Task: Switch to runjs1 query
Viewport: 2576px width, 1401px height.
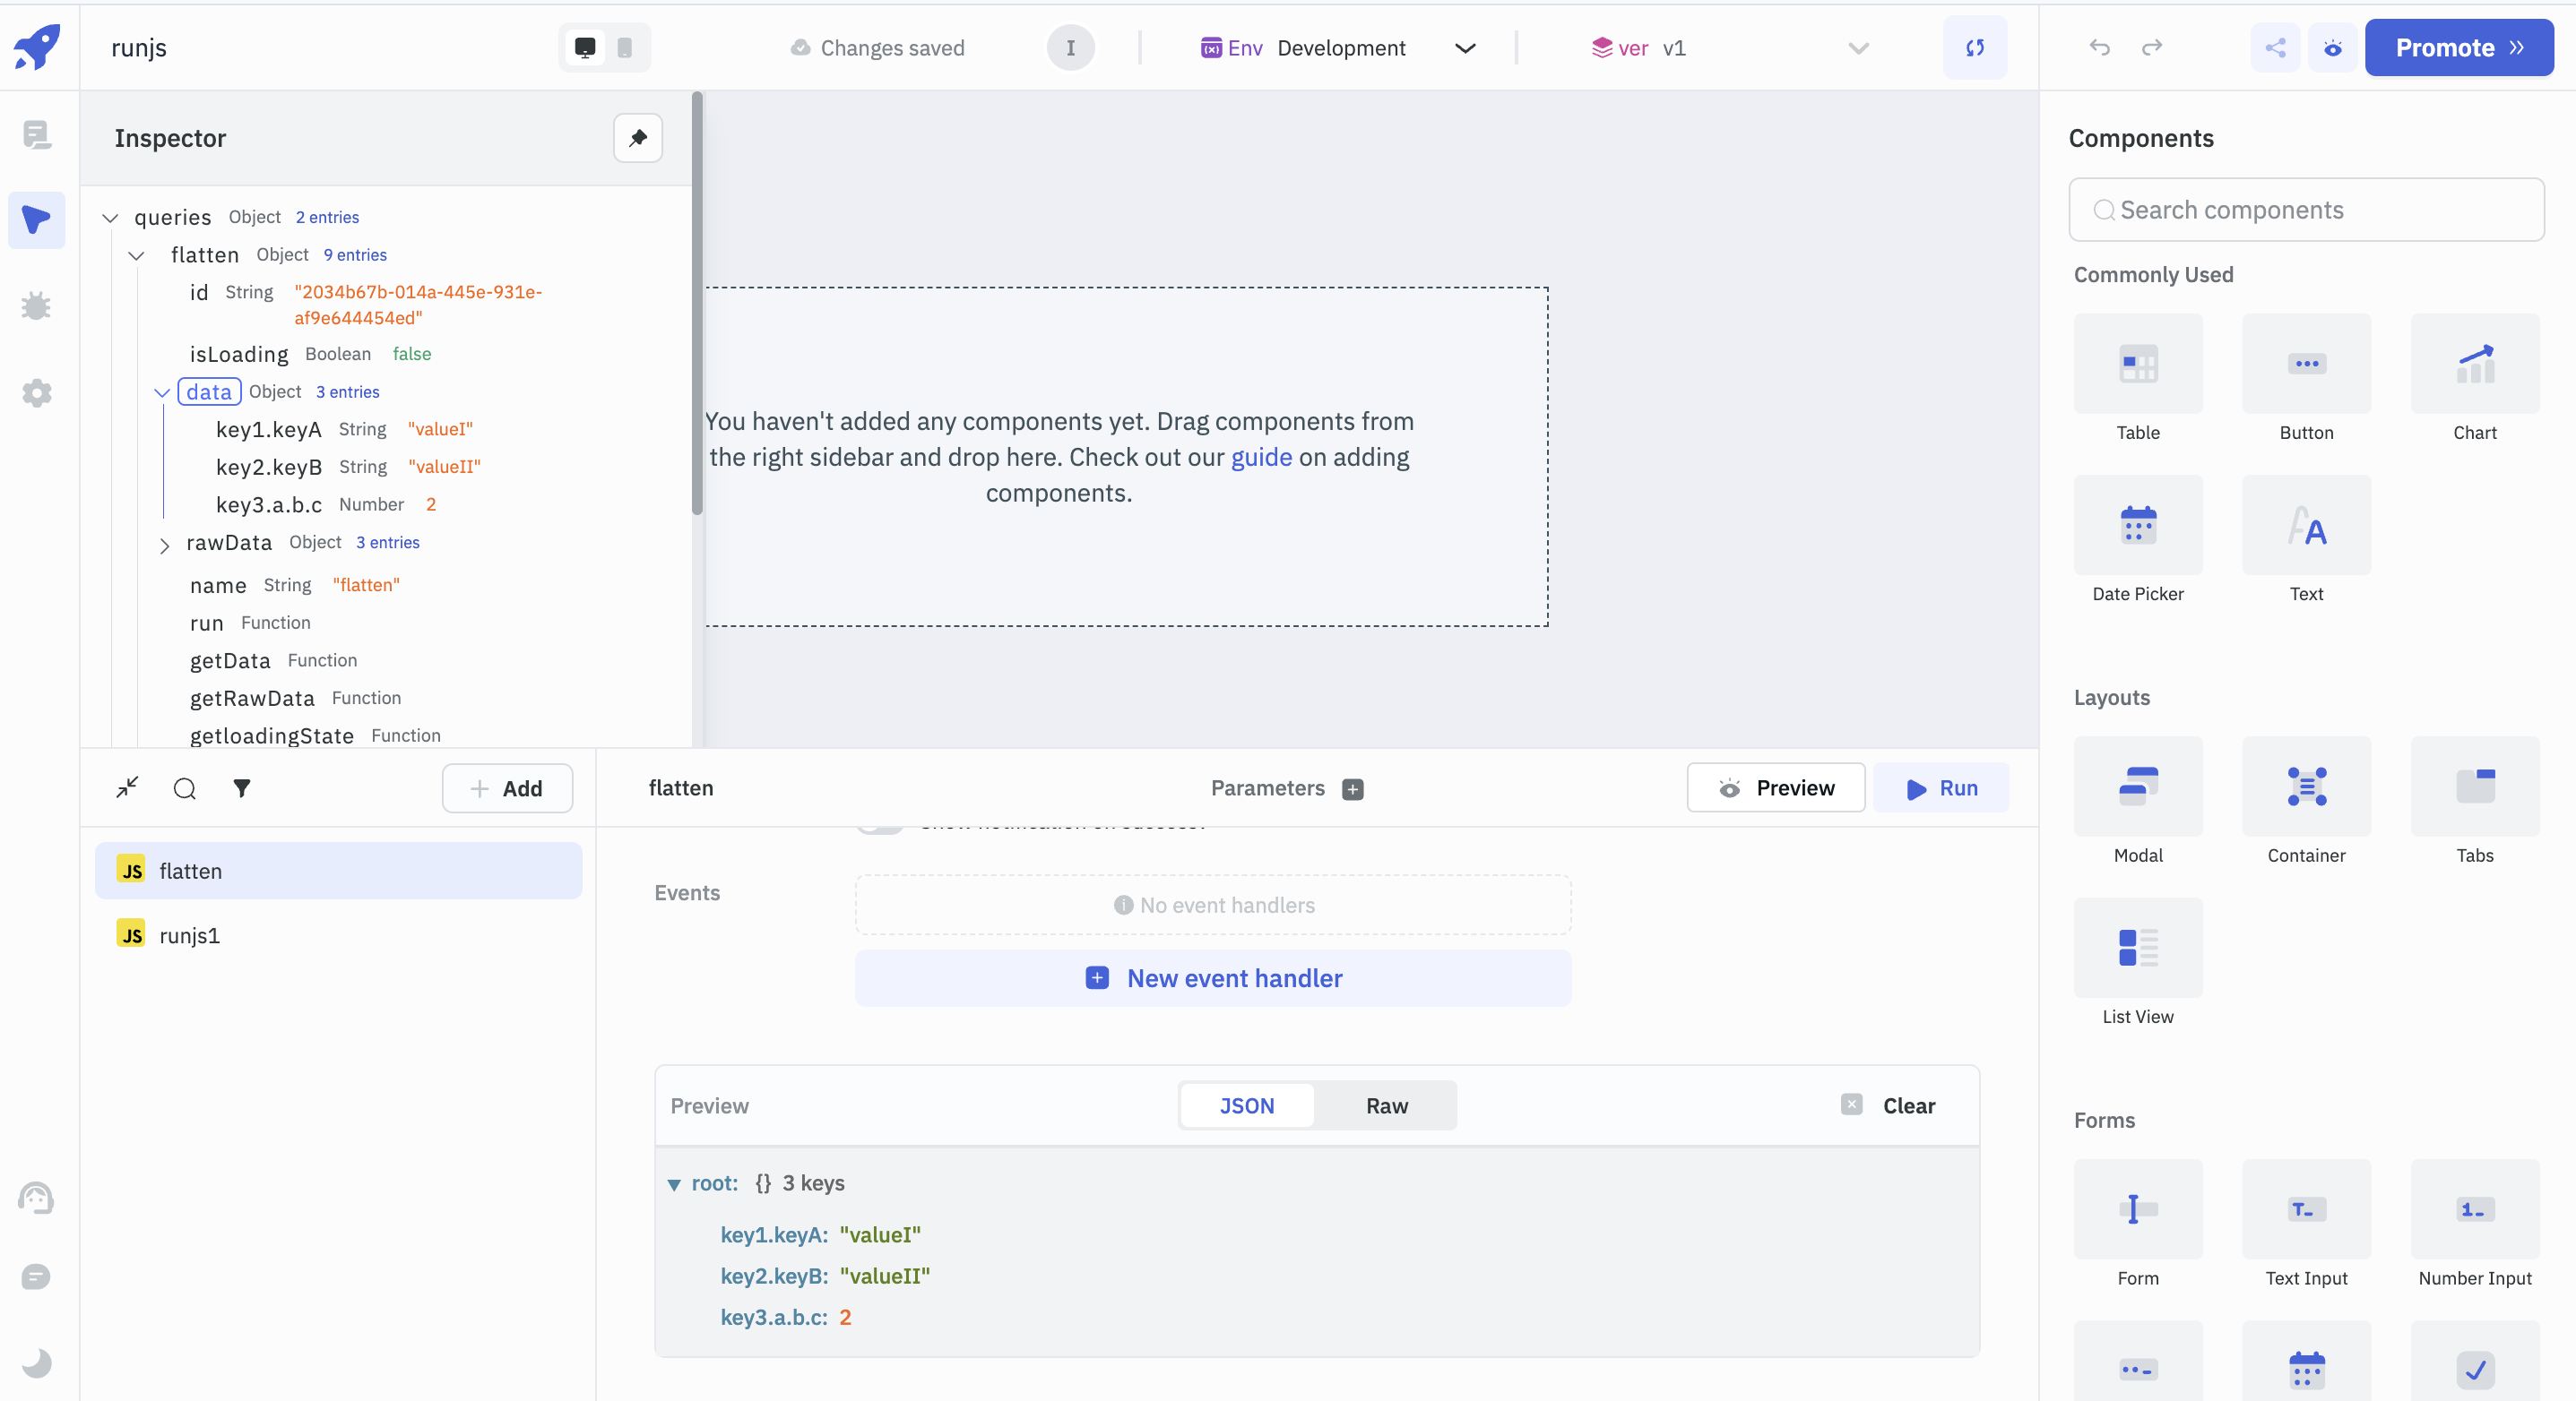Action: point(192,935)
